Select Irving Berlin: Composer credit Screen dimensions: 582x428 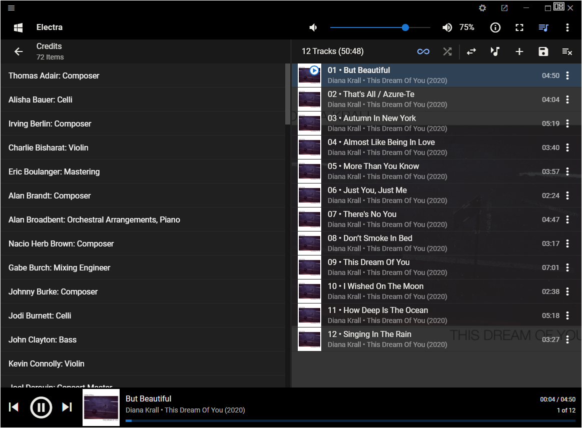coord(50,123)
